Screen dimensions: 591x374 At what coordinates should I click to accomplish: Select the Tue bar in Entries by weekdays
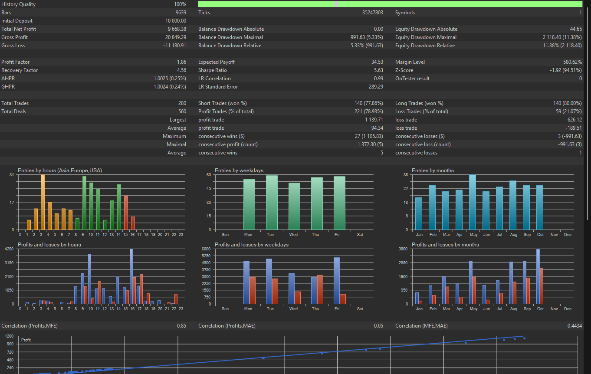tap(272, 202)
